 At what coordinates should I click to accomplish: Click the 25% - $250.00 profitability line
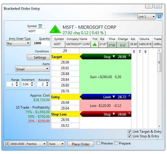[39, 121]
